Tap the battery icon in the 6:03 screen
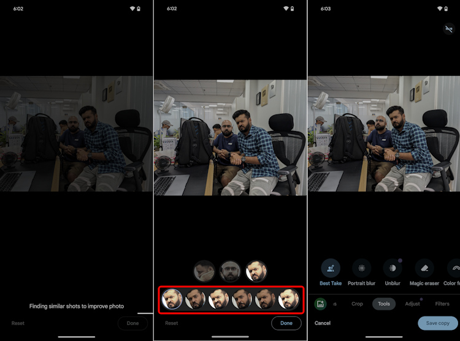This screenshot has width=460, height=341. click(x=446, y=9)
